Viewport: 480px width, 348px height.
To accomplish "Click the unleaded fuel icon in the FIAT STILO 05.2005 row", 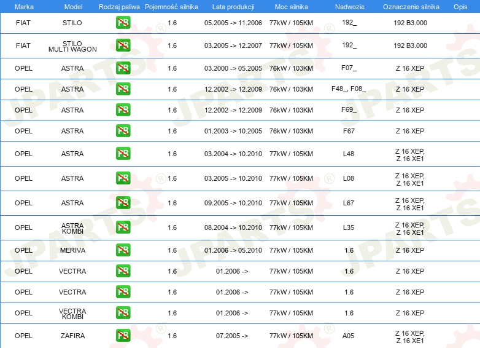I will coord(123,23).
